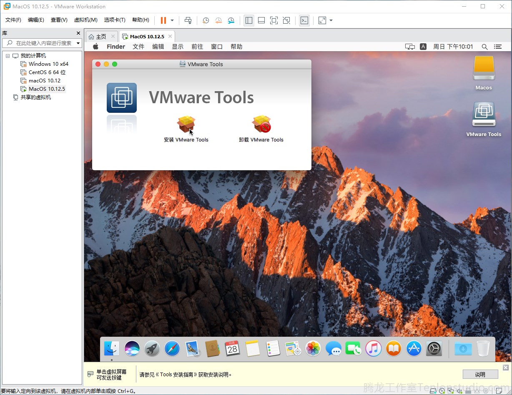Close the library panel
The height and width of the screenshot is (395, 512).
78,33
